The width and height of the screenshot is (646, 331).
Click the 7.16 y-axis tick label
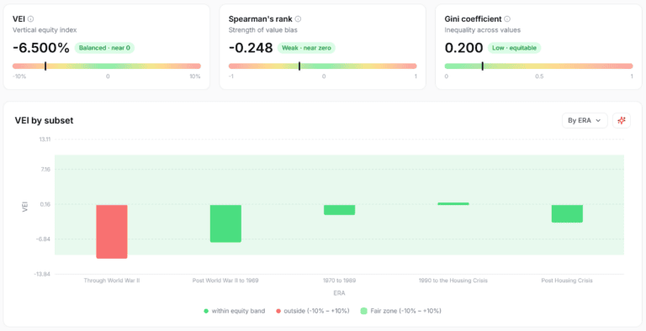(x=45, y=169)
